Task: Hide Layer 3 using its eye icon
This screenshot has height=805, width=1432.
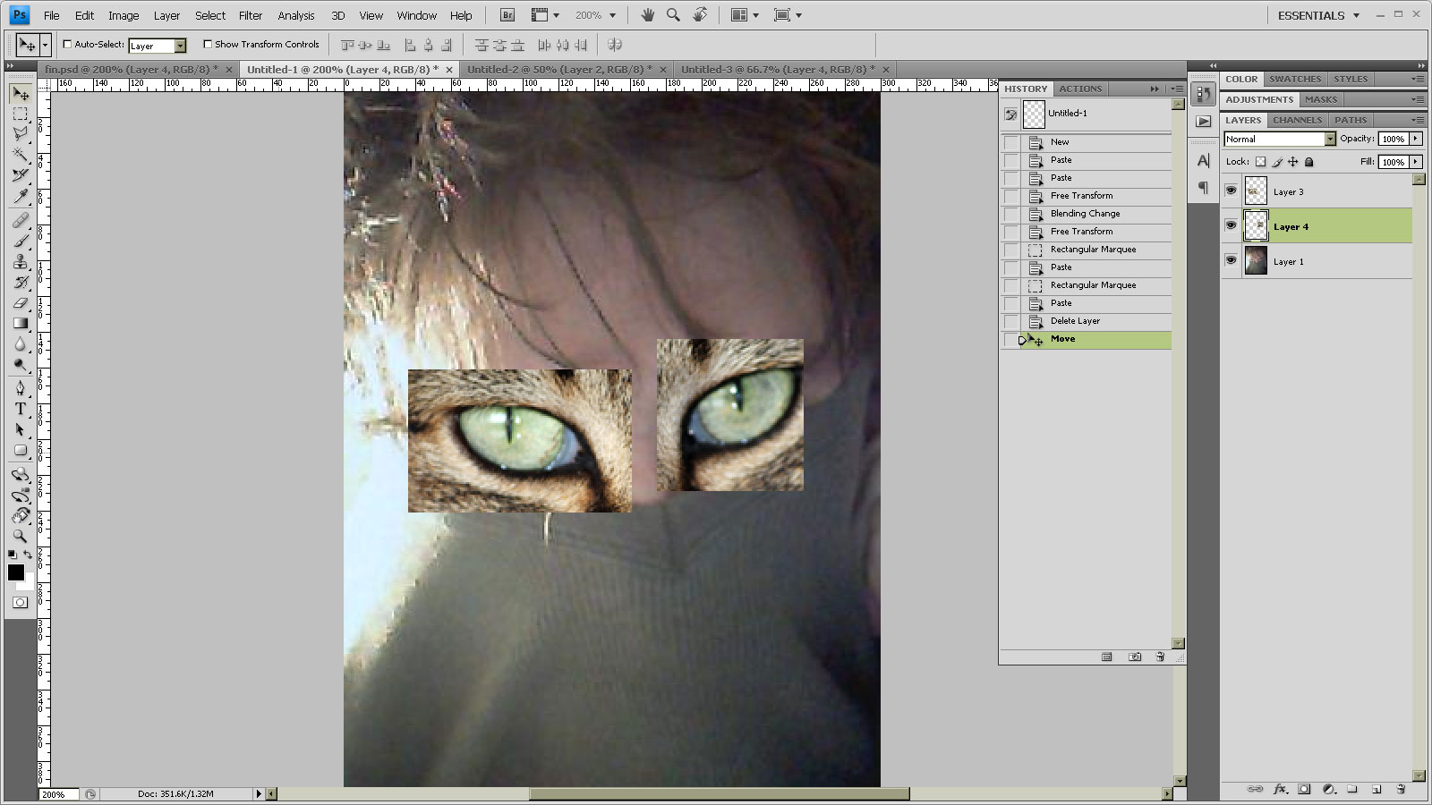Action: (x=1232, y=191)
